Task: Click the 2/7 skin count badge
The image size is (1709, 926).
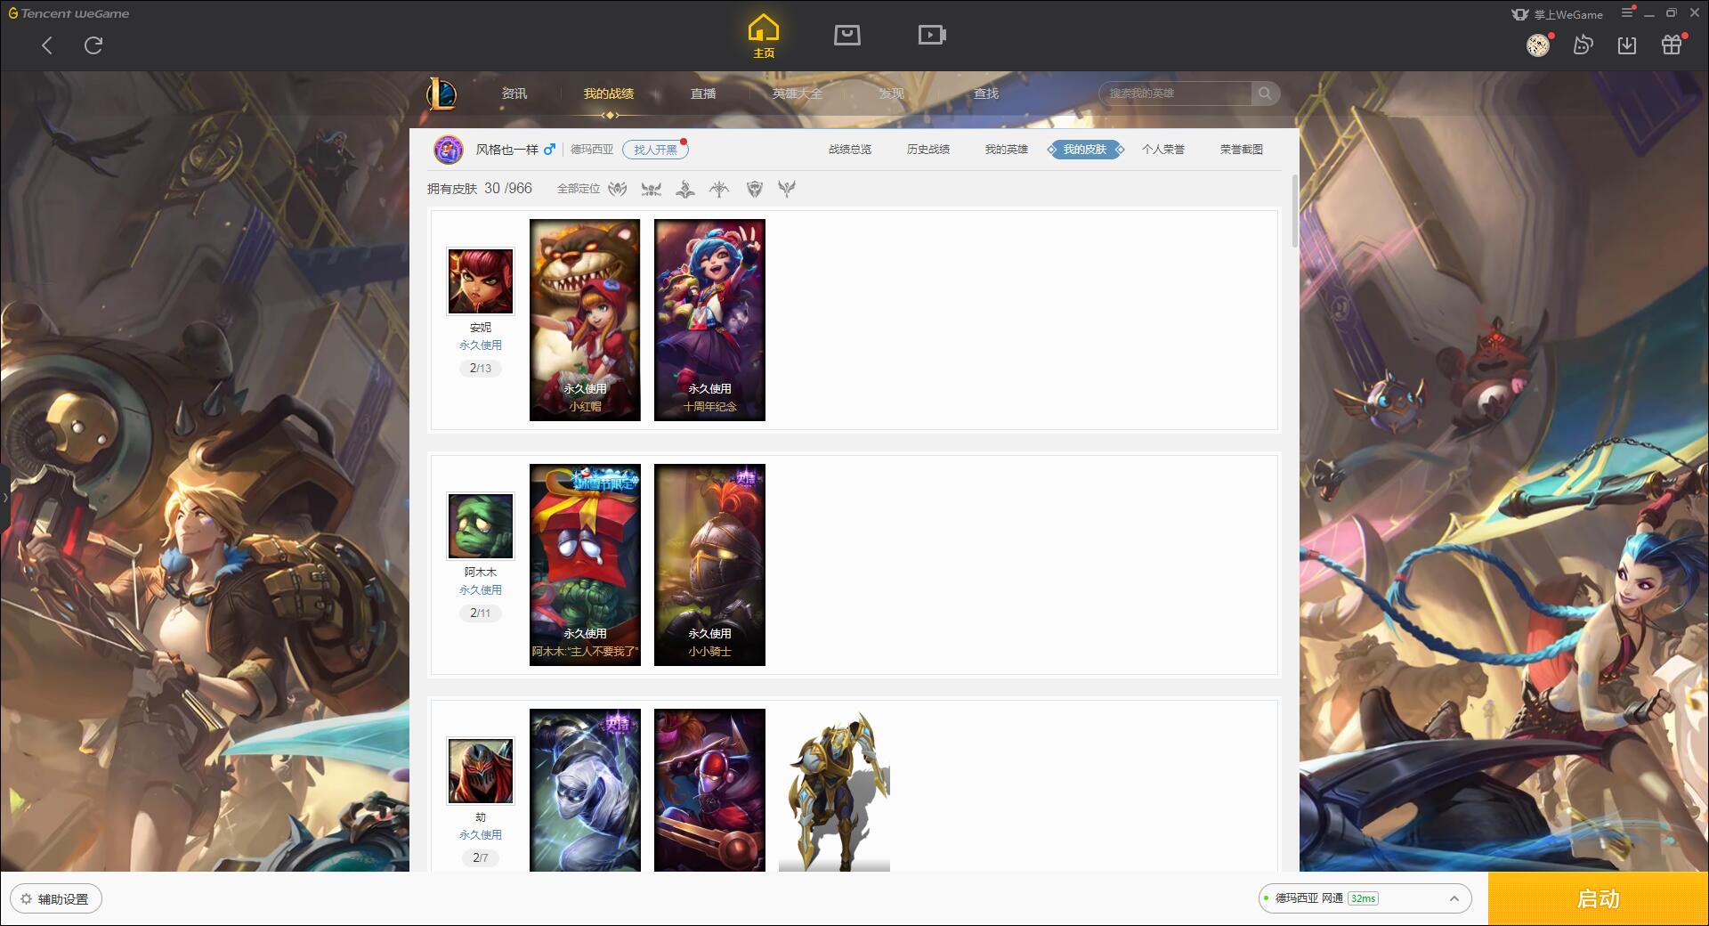Action: pos(481,857)
